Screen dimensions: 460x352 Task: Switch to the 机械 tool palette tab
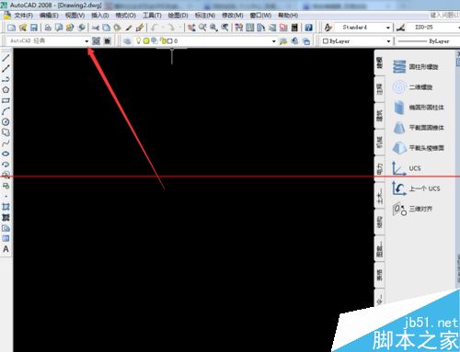click(x=380, y=142)
